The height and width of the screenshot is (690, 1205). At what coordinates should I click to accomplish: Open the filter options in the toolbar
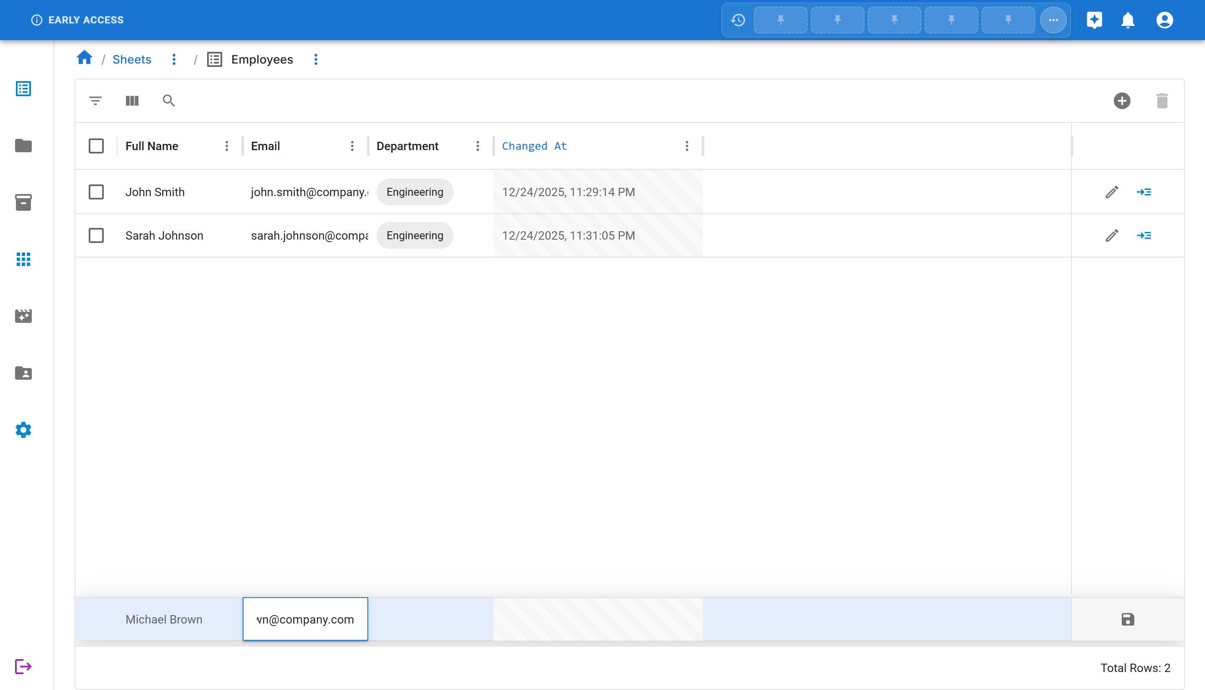click(x=95, y=101)
